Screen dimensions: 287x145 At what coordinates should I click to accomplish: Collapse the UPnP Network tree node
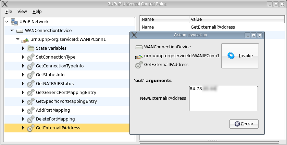(x=7, y=22)
